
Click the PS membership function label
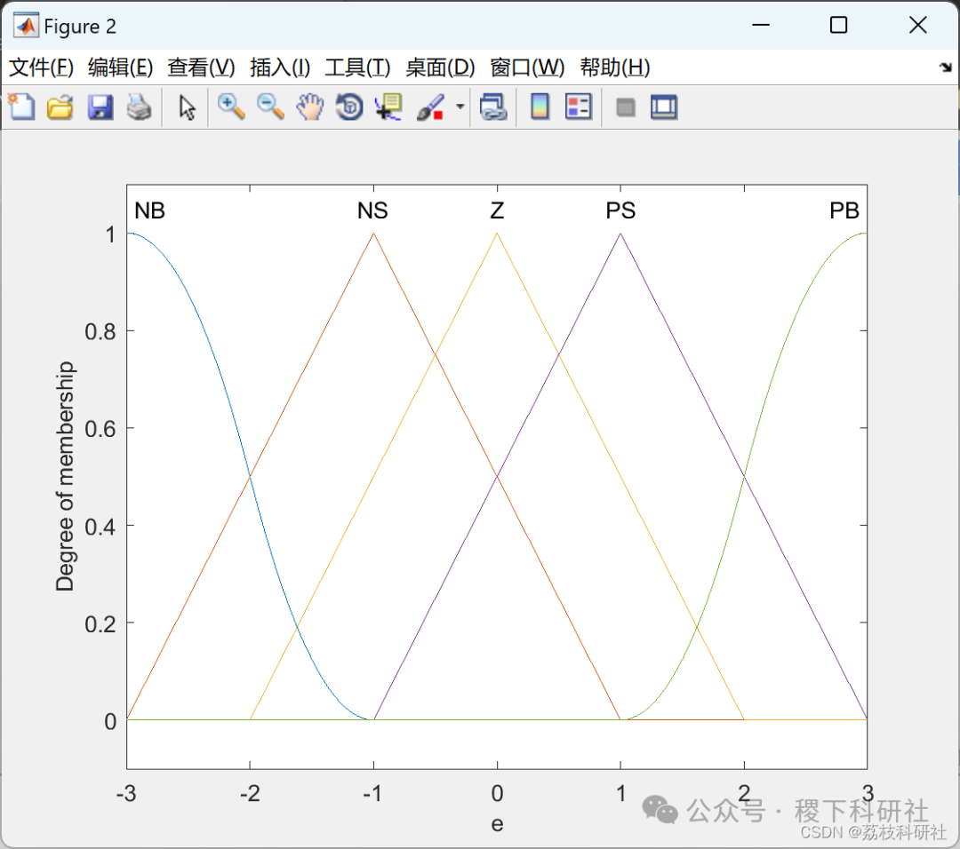(x=620, y=211)
